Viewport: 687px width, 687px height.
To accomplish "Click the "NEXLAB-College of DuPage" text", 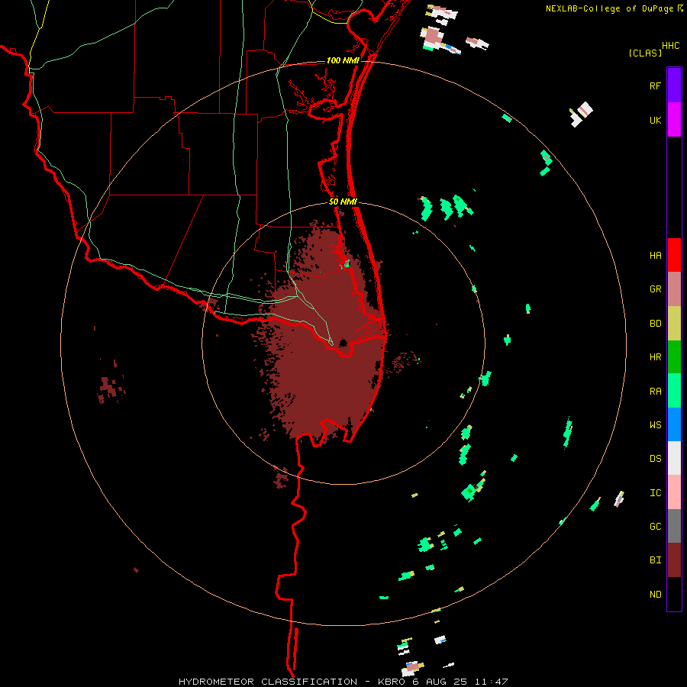I will (609, 8).
